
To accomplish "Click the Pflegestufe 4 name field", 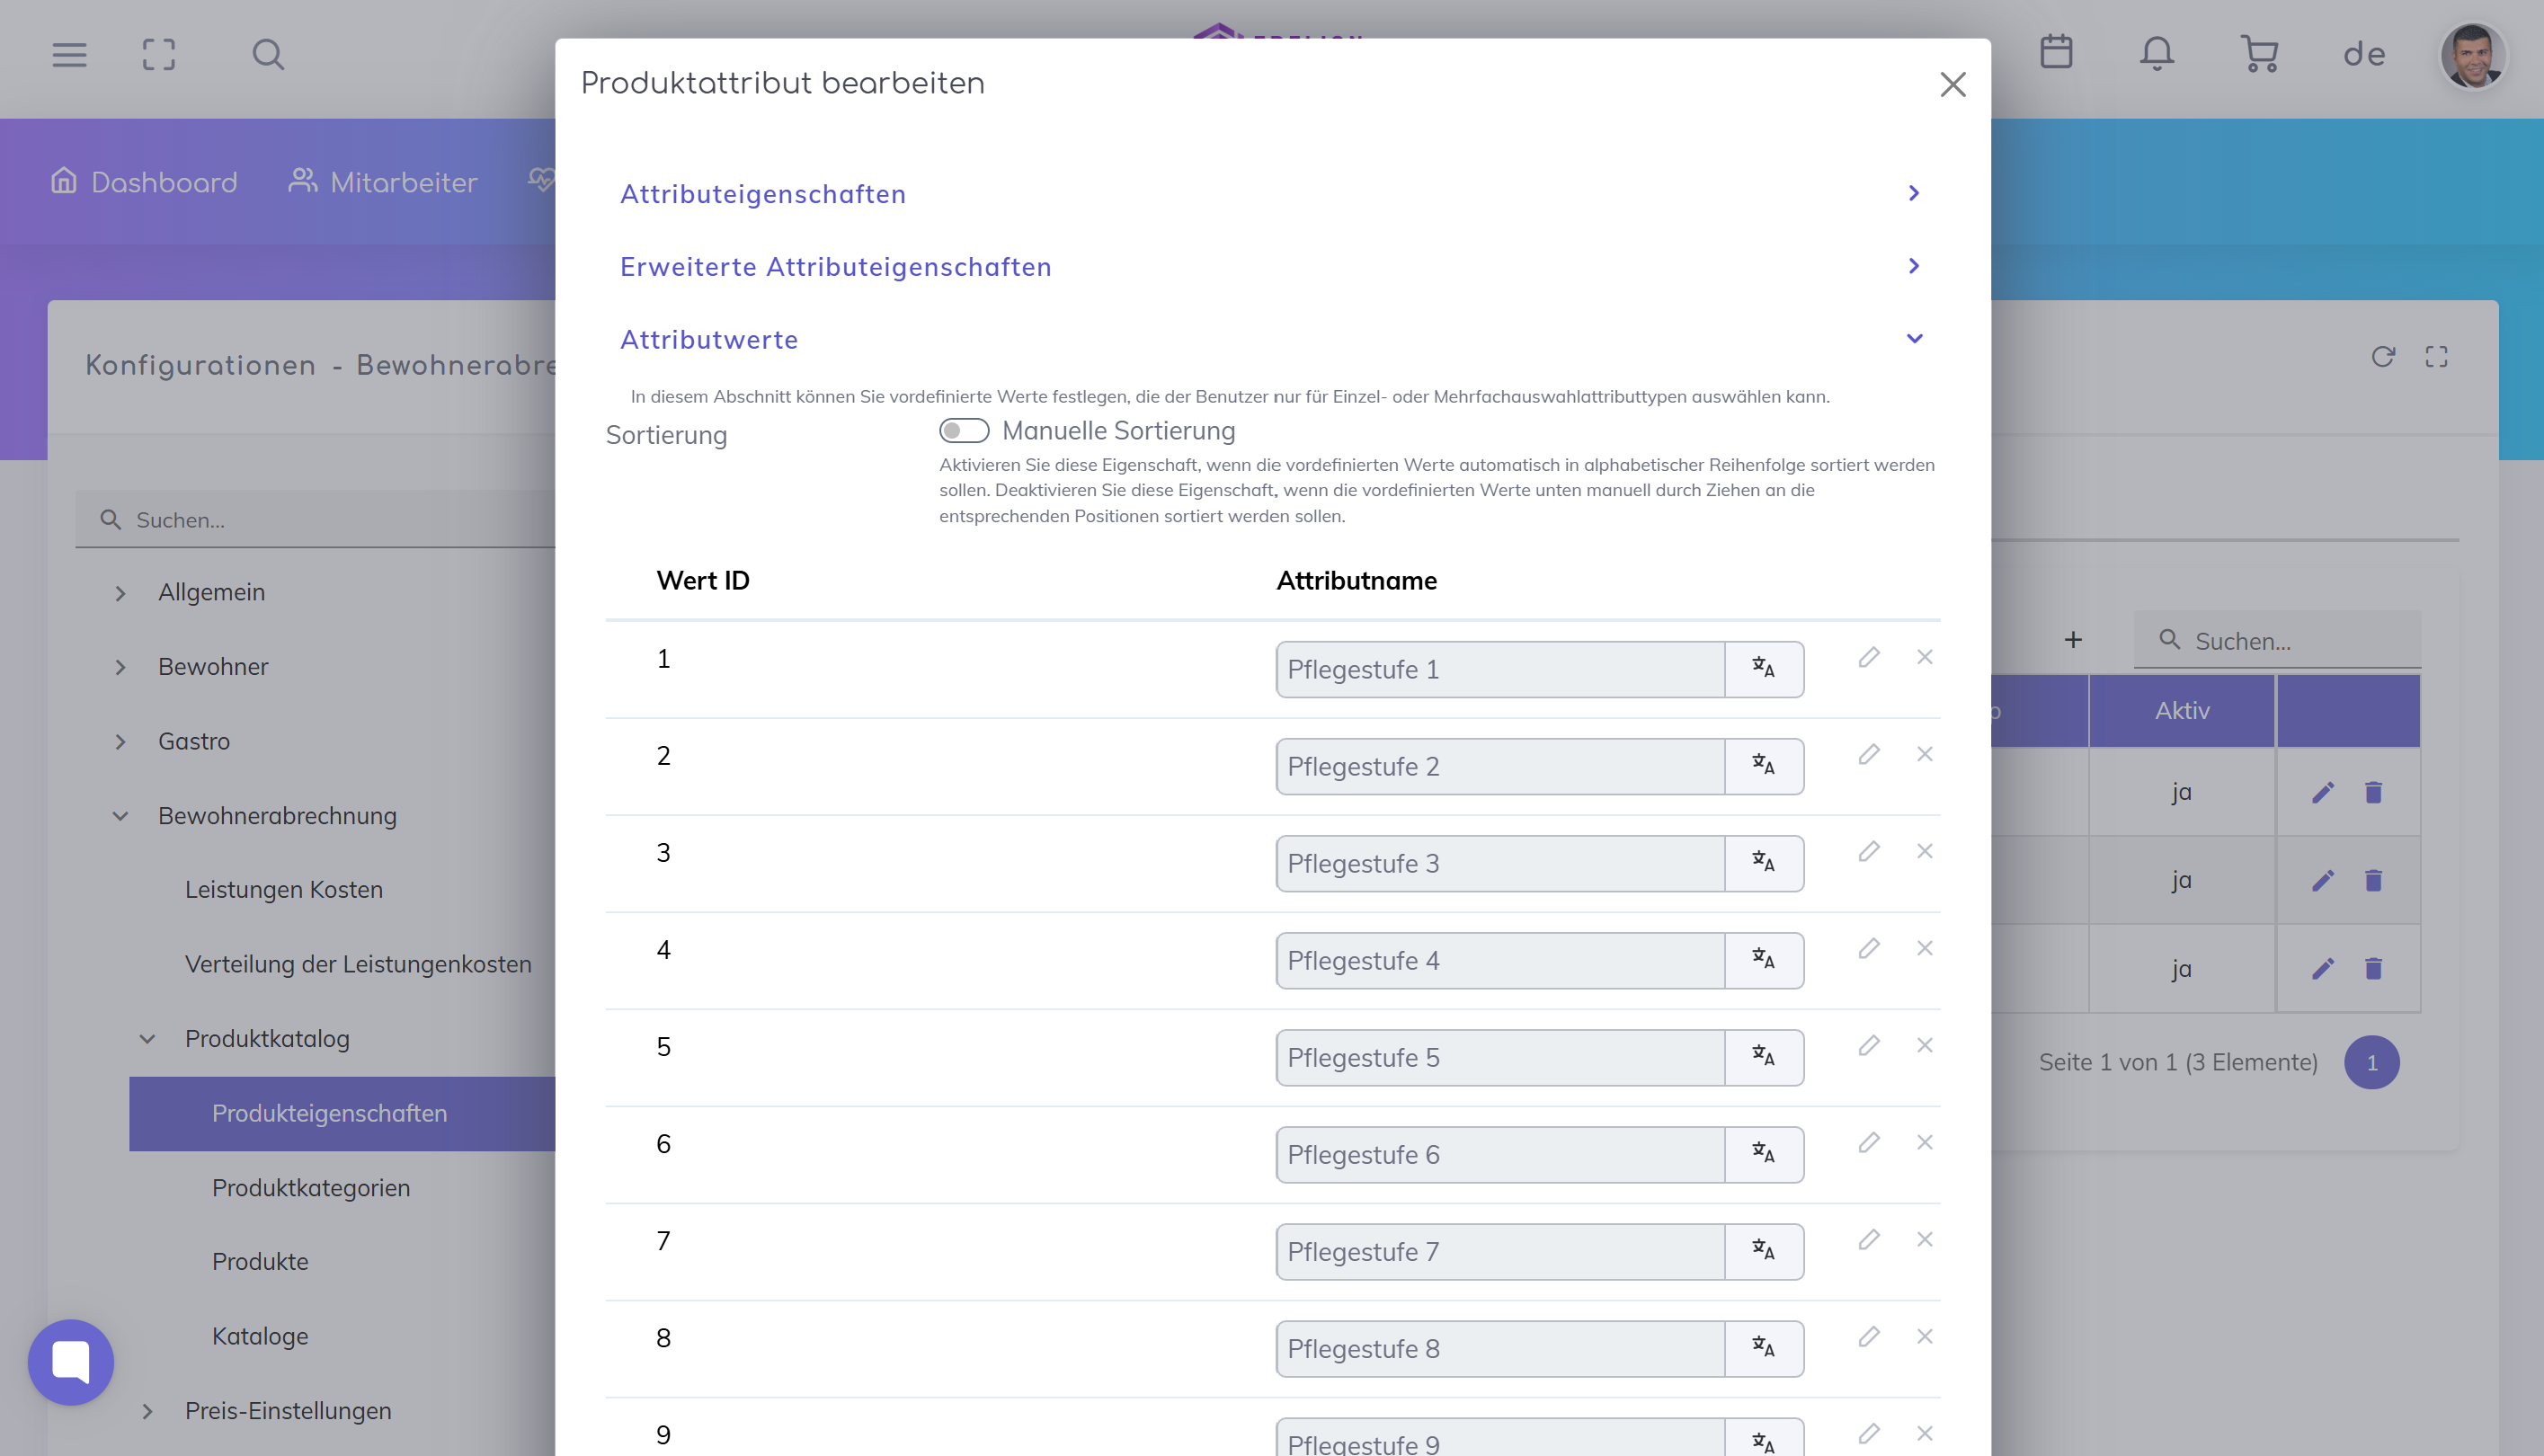I will click(1500, 960).
